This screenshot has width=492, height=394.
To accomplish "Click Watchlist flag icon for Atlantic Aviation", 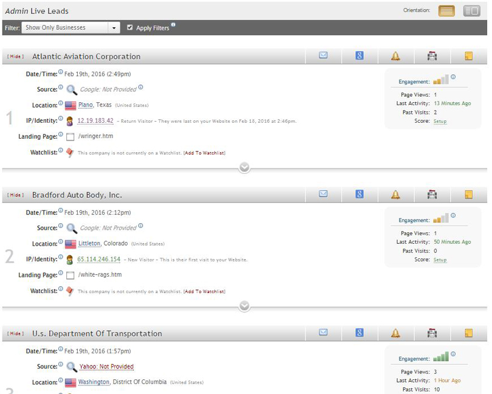I will tap(70, 153).
